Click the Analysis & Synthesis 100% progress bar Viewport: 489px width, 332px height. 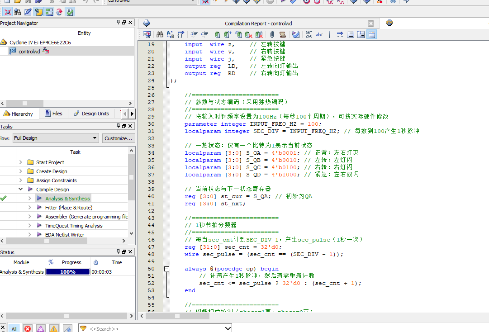coord(68,272)
